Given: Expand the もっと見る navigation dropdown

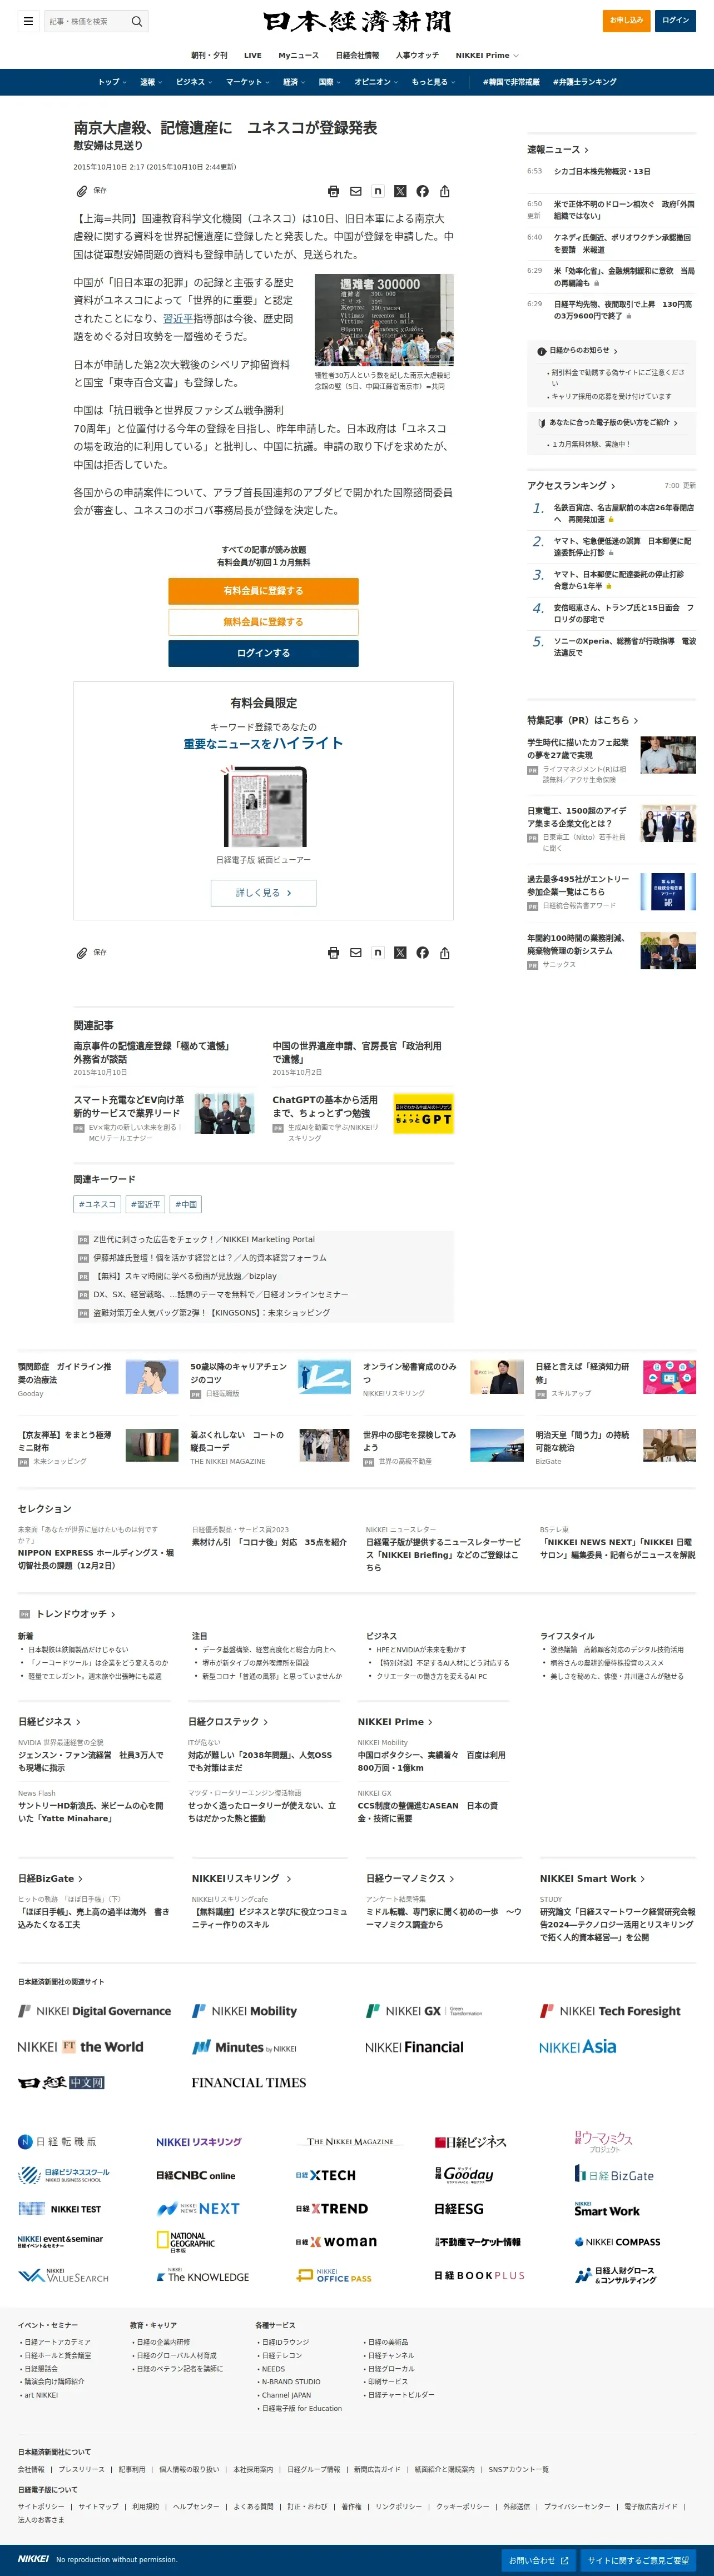Looking at the screenshot, I should (x=433, y=82).
